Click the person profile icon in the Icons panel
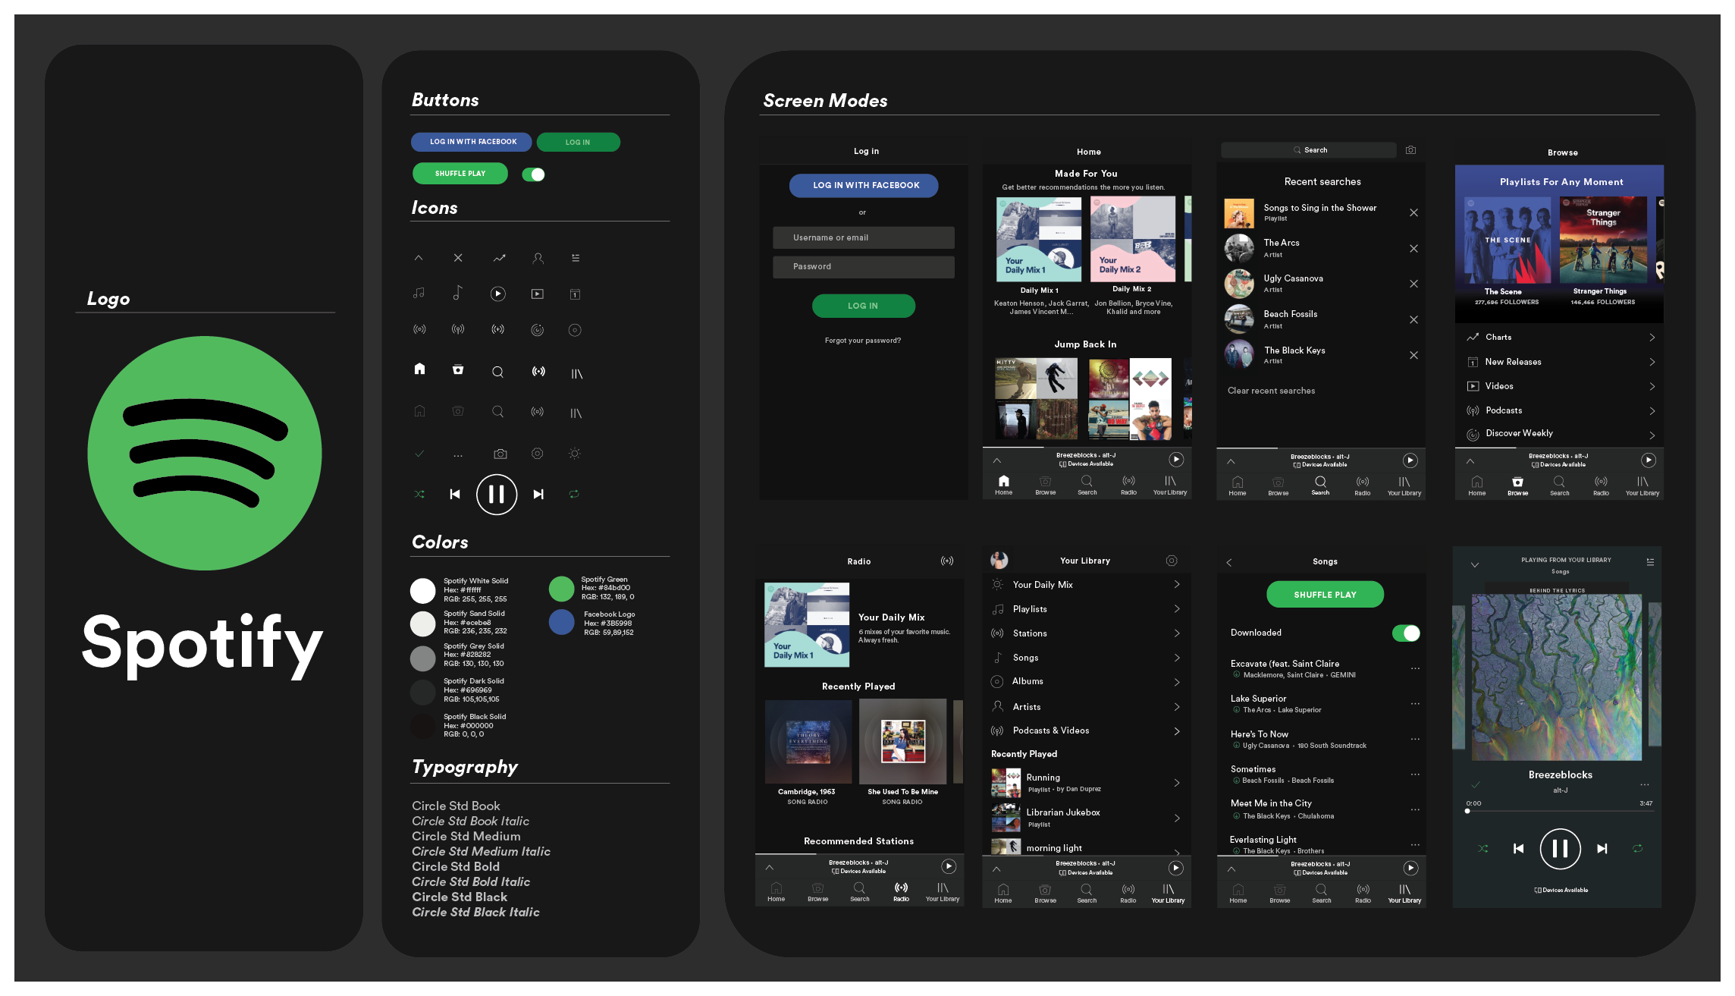This screenshot has width=1735, height=996. [538, 258]
